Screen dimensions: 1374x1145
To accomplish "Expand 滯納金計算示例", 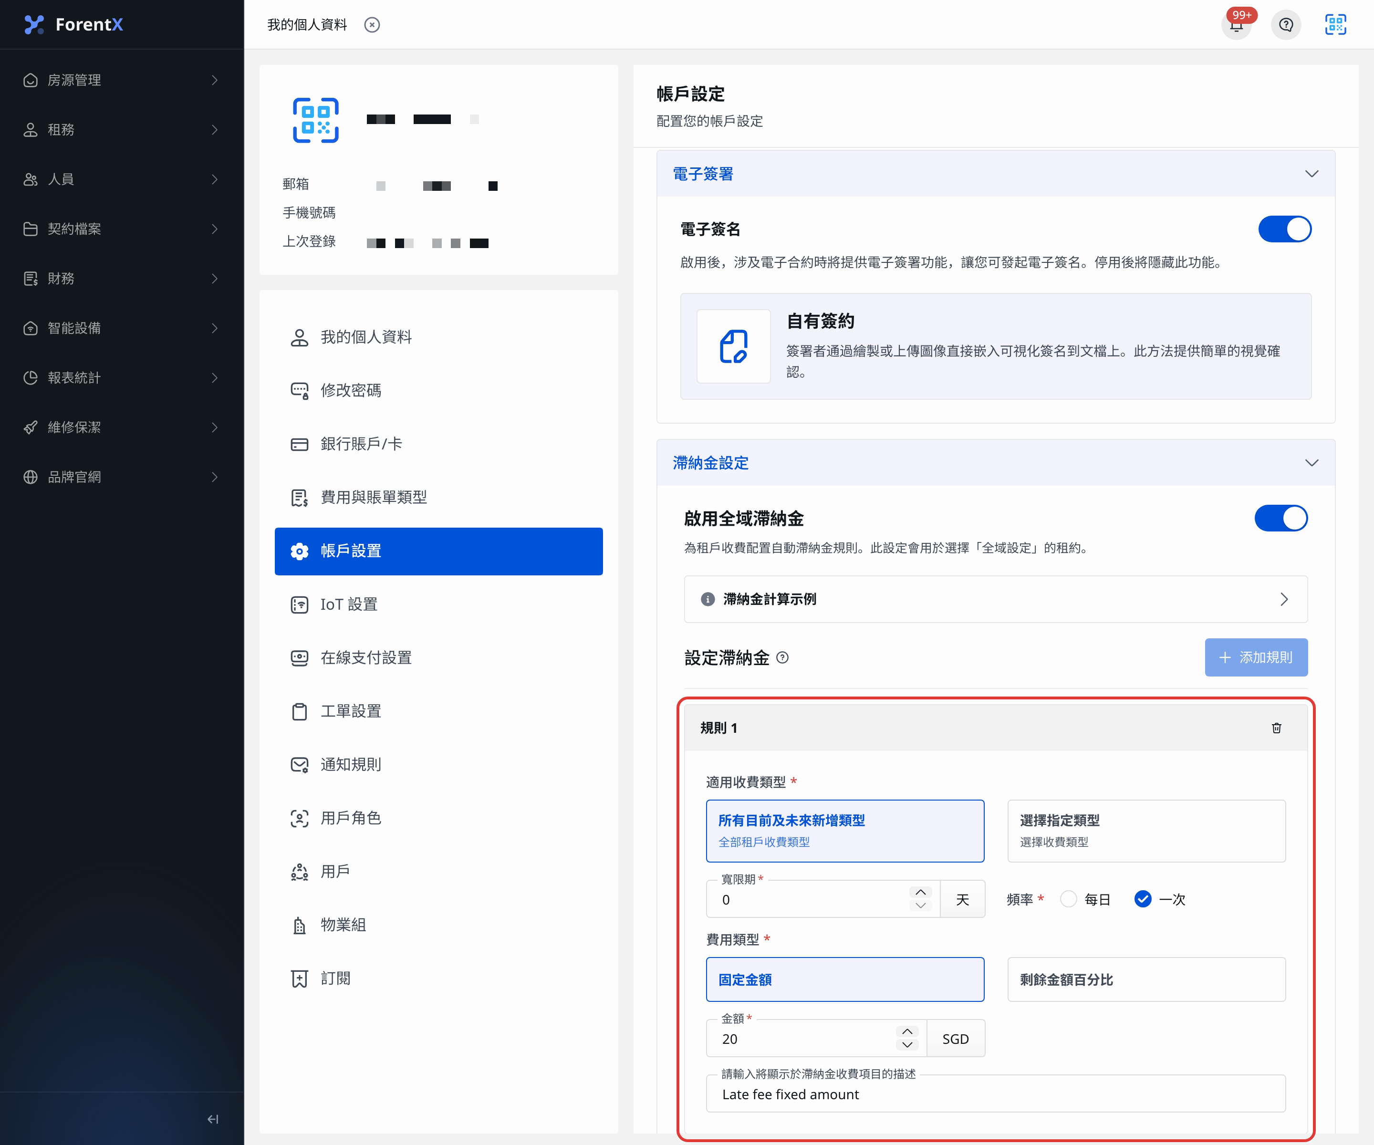I will pyautogui.click(x=995, y=599).
